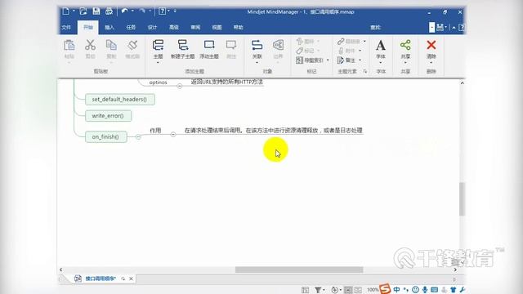This screenshot has height=294, width=523.
Task: Switch to the 高级 Advanced tab
Action: (x=174, y=27)
